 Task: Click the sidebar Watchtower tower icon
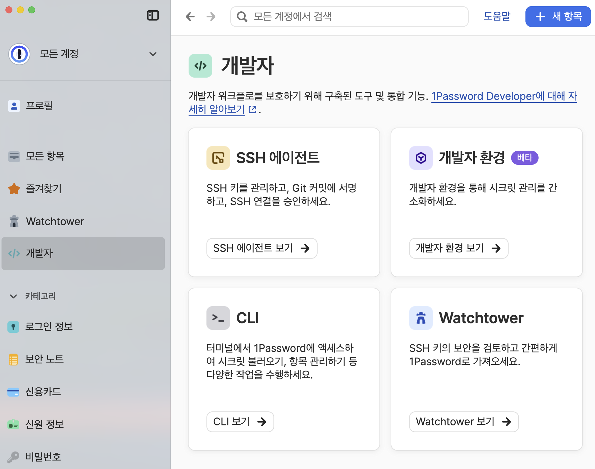coord(14,221)
